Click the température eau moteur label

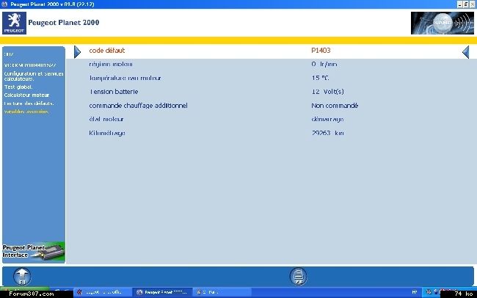pos(125,78)
